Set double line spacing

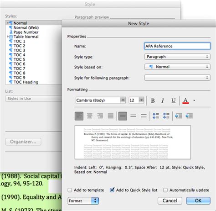pyautogui.click(x=144, y=116)
